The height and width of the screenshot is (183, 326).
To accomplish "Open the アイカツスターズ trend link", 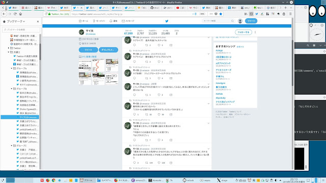I will 223,70.
